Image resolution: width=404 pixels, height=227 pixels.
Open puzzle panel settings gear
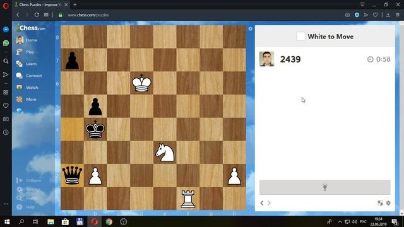point(388,203)
